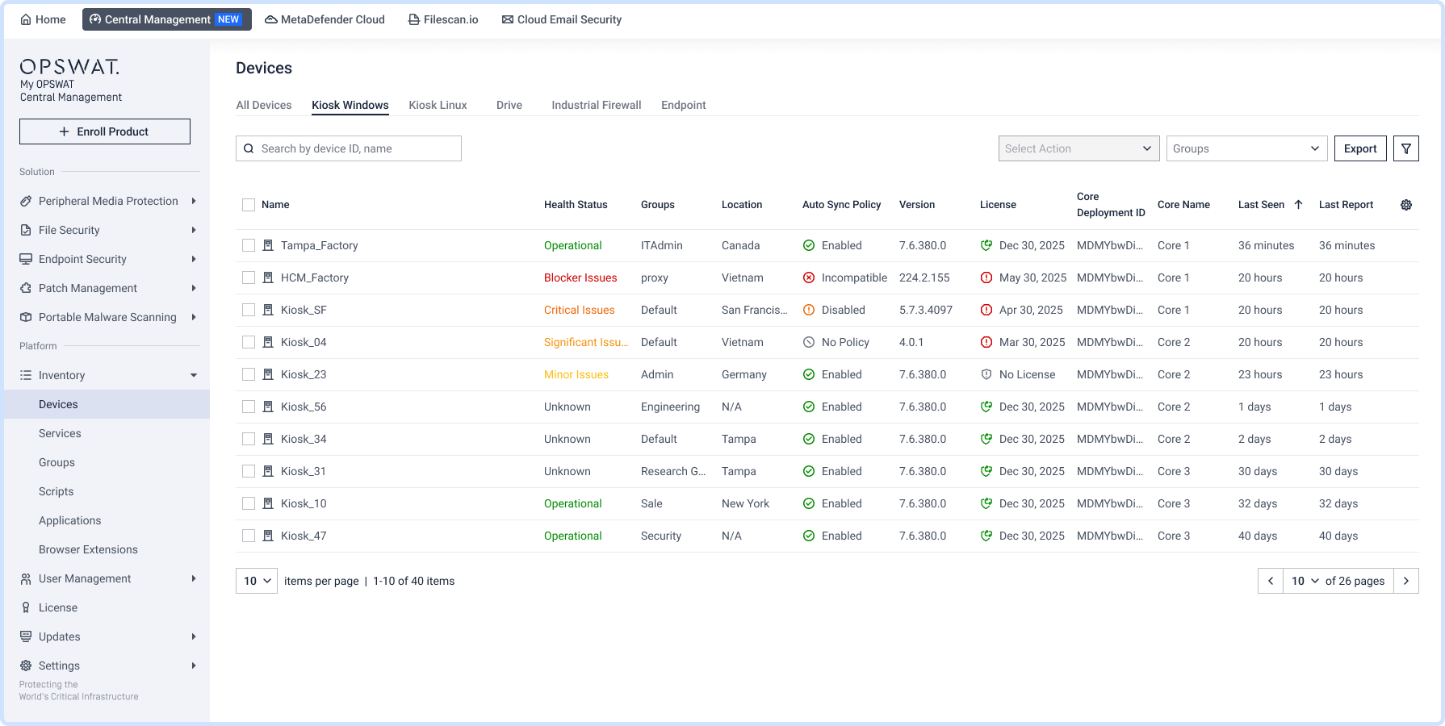1445x726 pixels.
Task: Open the Select Action dropdown
Action: click(1079, 148)
